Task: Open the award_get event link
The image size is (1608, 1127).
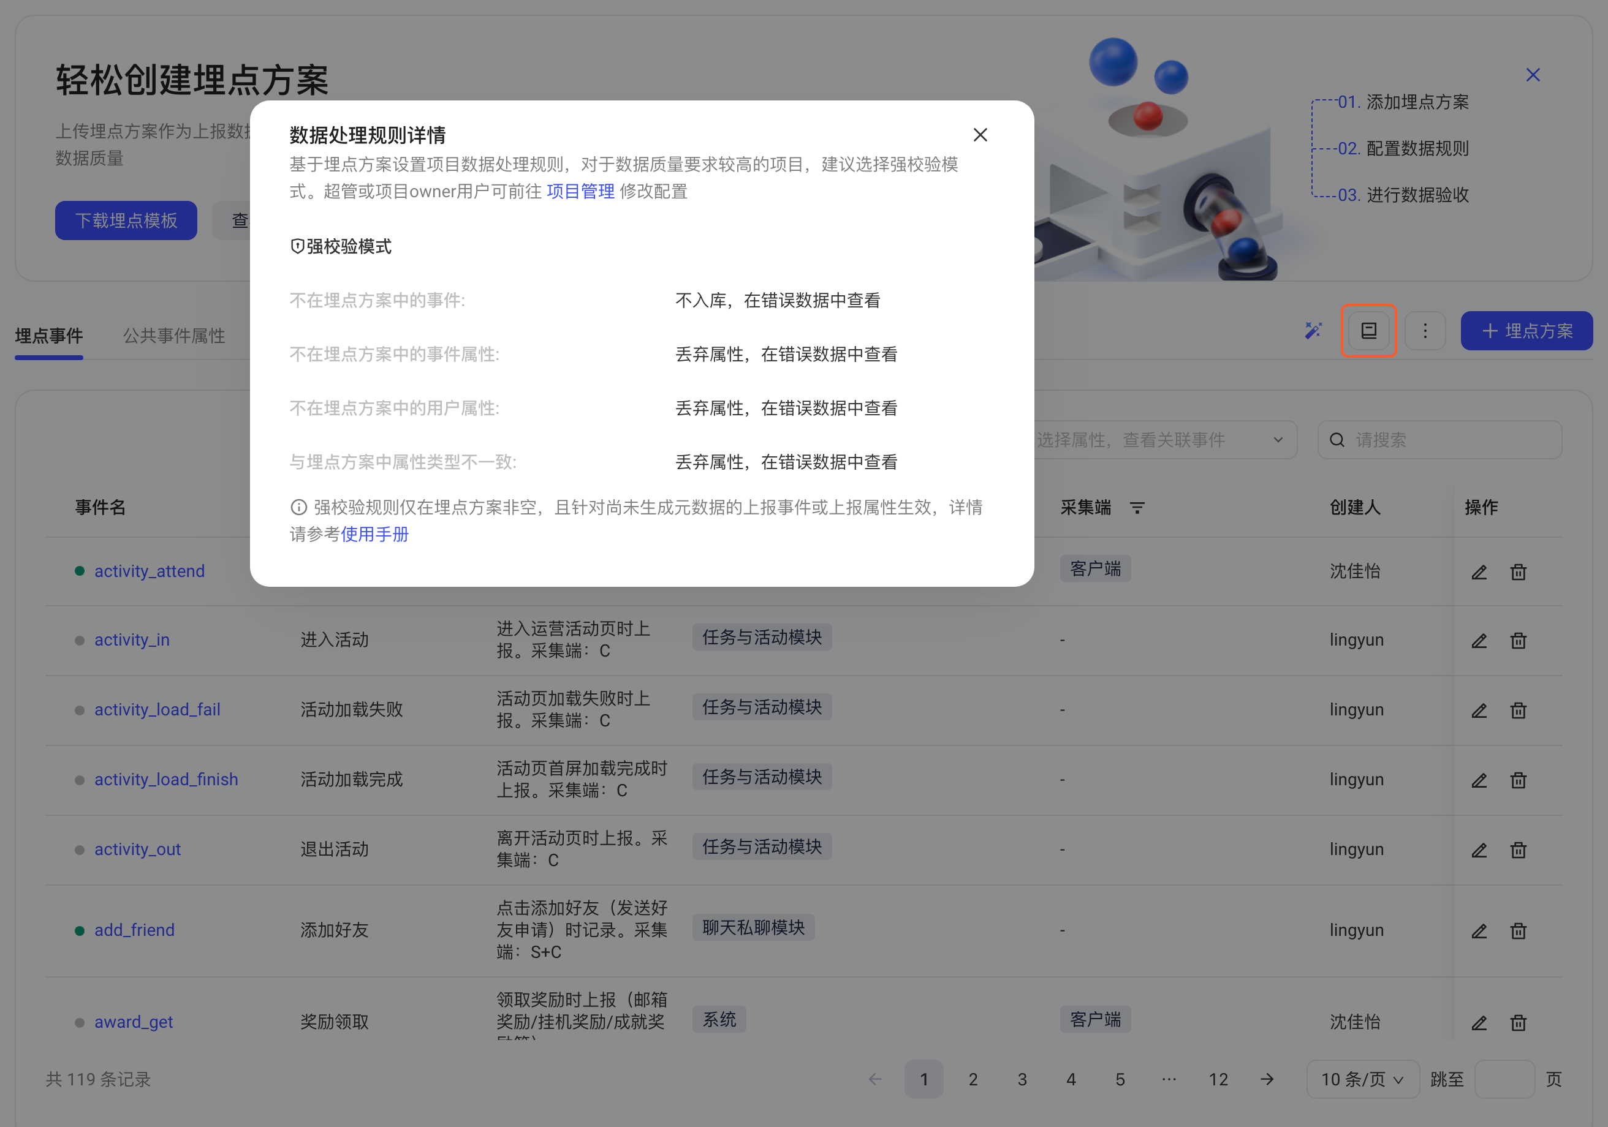Action: tap(133, 1022)
